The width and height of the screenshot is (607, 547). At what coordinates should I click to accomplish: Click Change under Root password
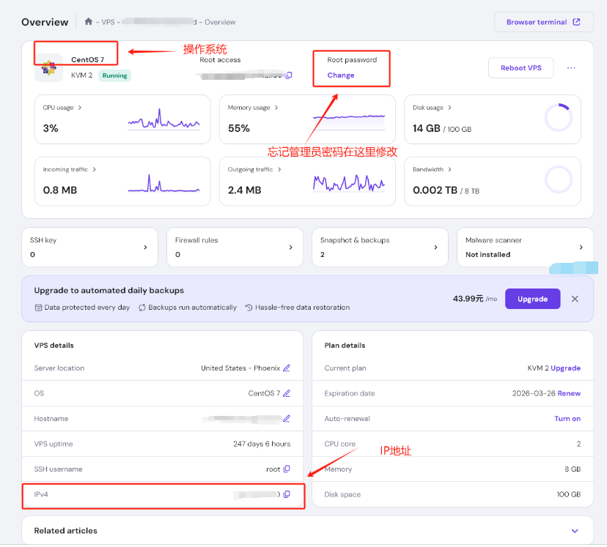[341, 75]
